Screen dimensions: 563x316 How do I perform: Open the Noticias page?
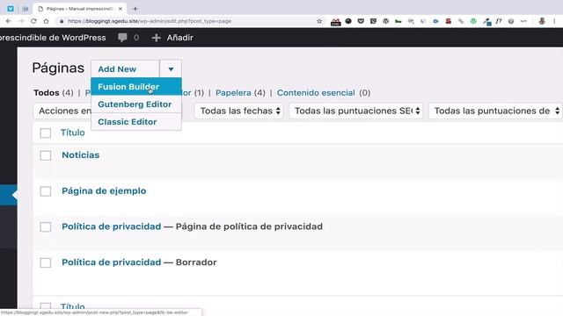coord(80,155)
